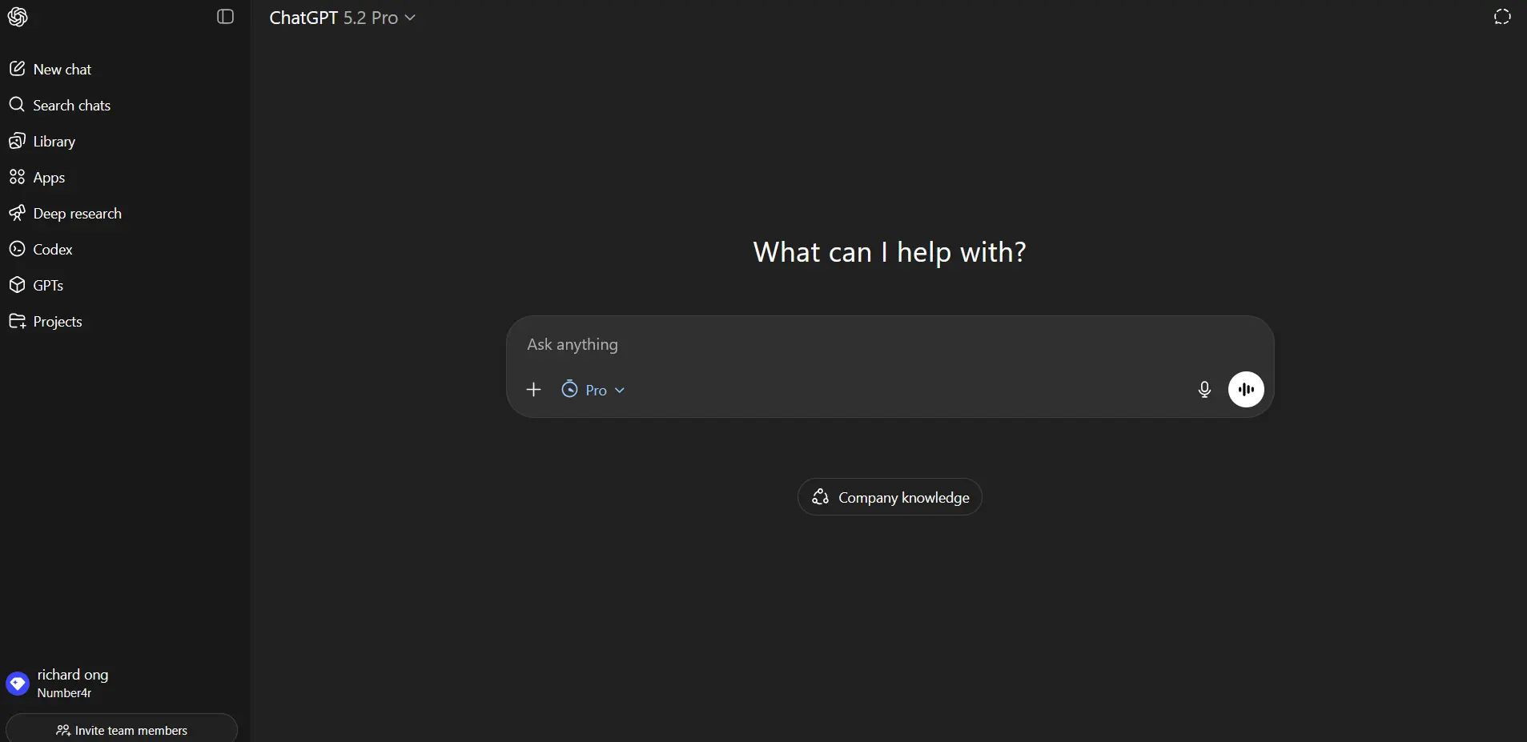Open the Codex label

point(53,250)
